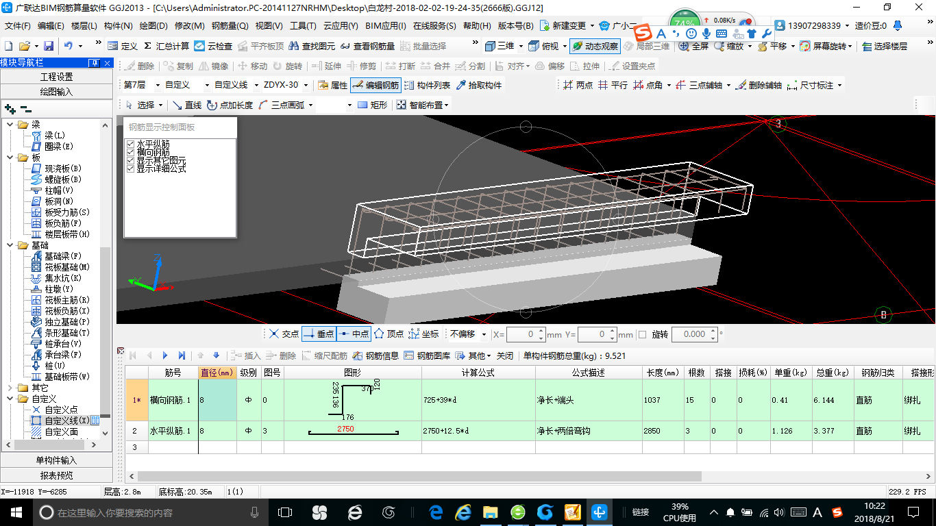Toggle 横向钢筋 checkbox
The width and height of the screenshot is (936, 526).
130,152
